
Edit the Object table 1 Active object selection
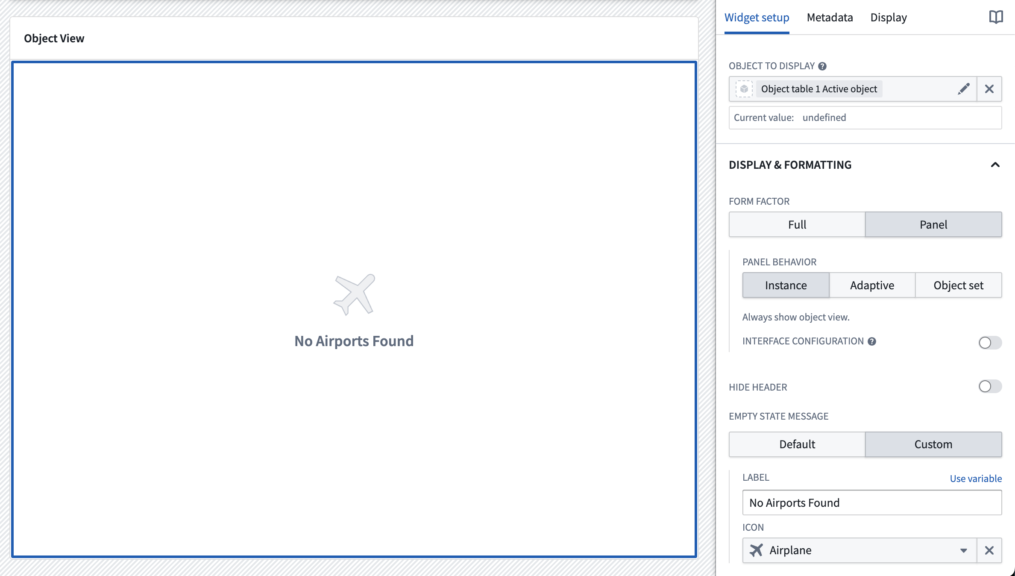[963, 89]
